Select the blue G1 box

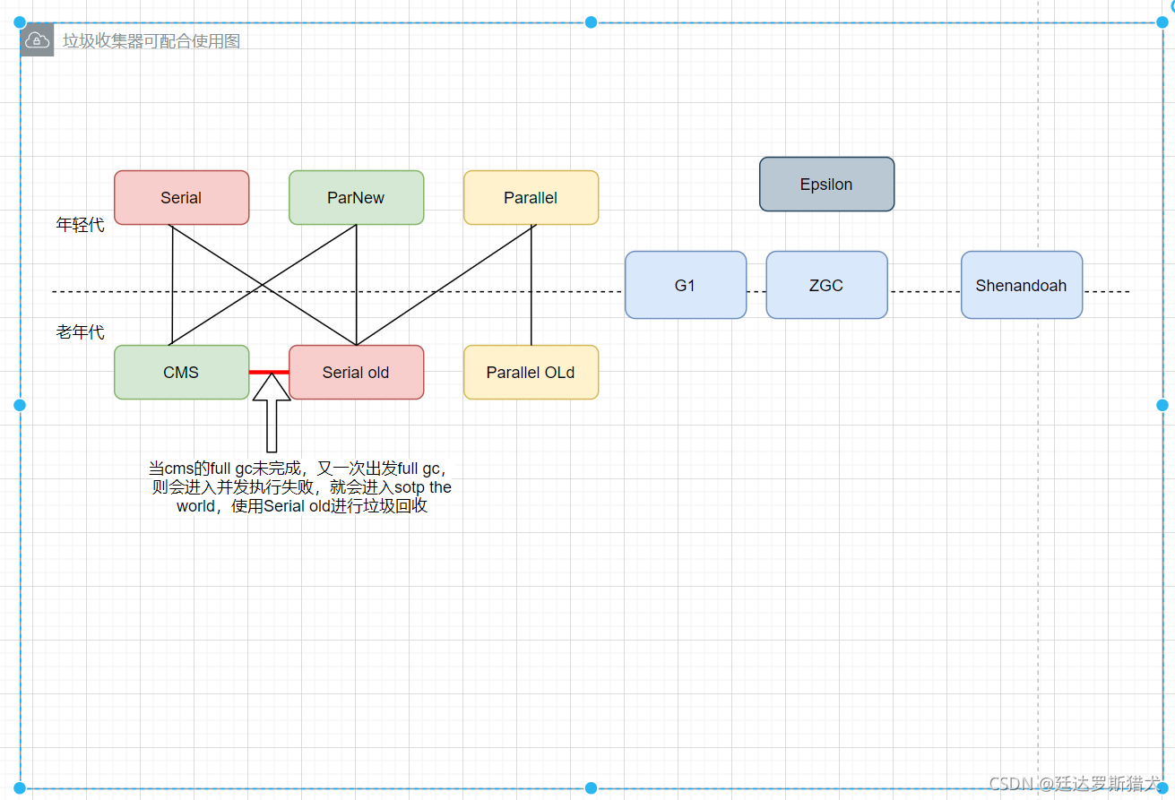pos(686,285)
